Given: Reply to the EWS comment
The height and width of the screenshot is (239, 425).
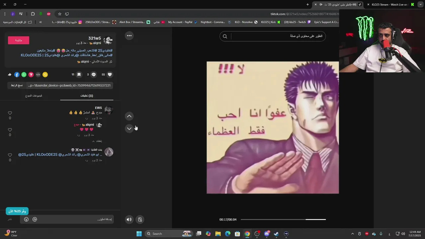Looking at the screenshot, I should tap(86, 118).
